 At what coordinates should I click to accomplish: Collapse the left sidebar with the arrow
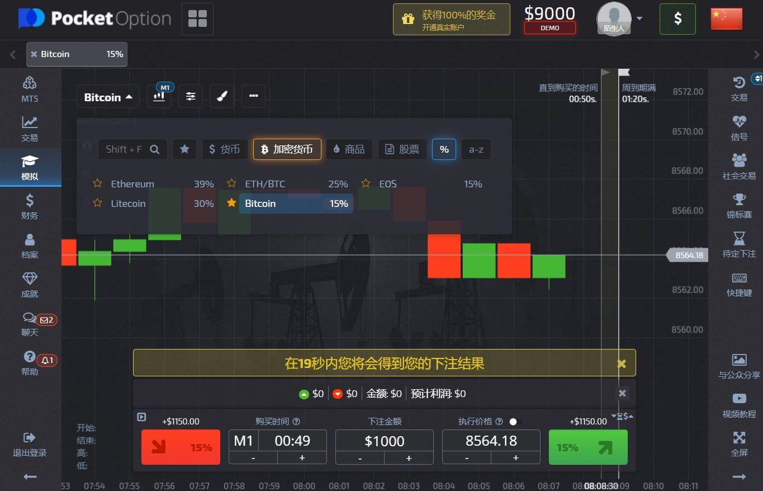(x=30, y=476)
